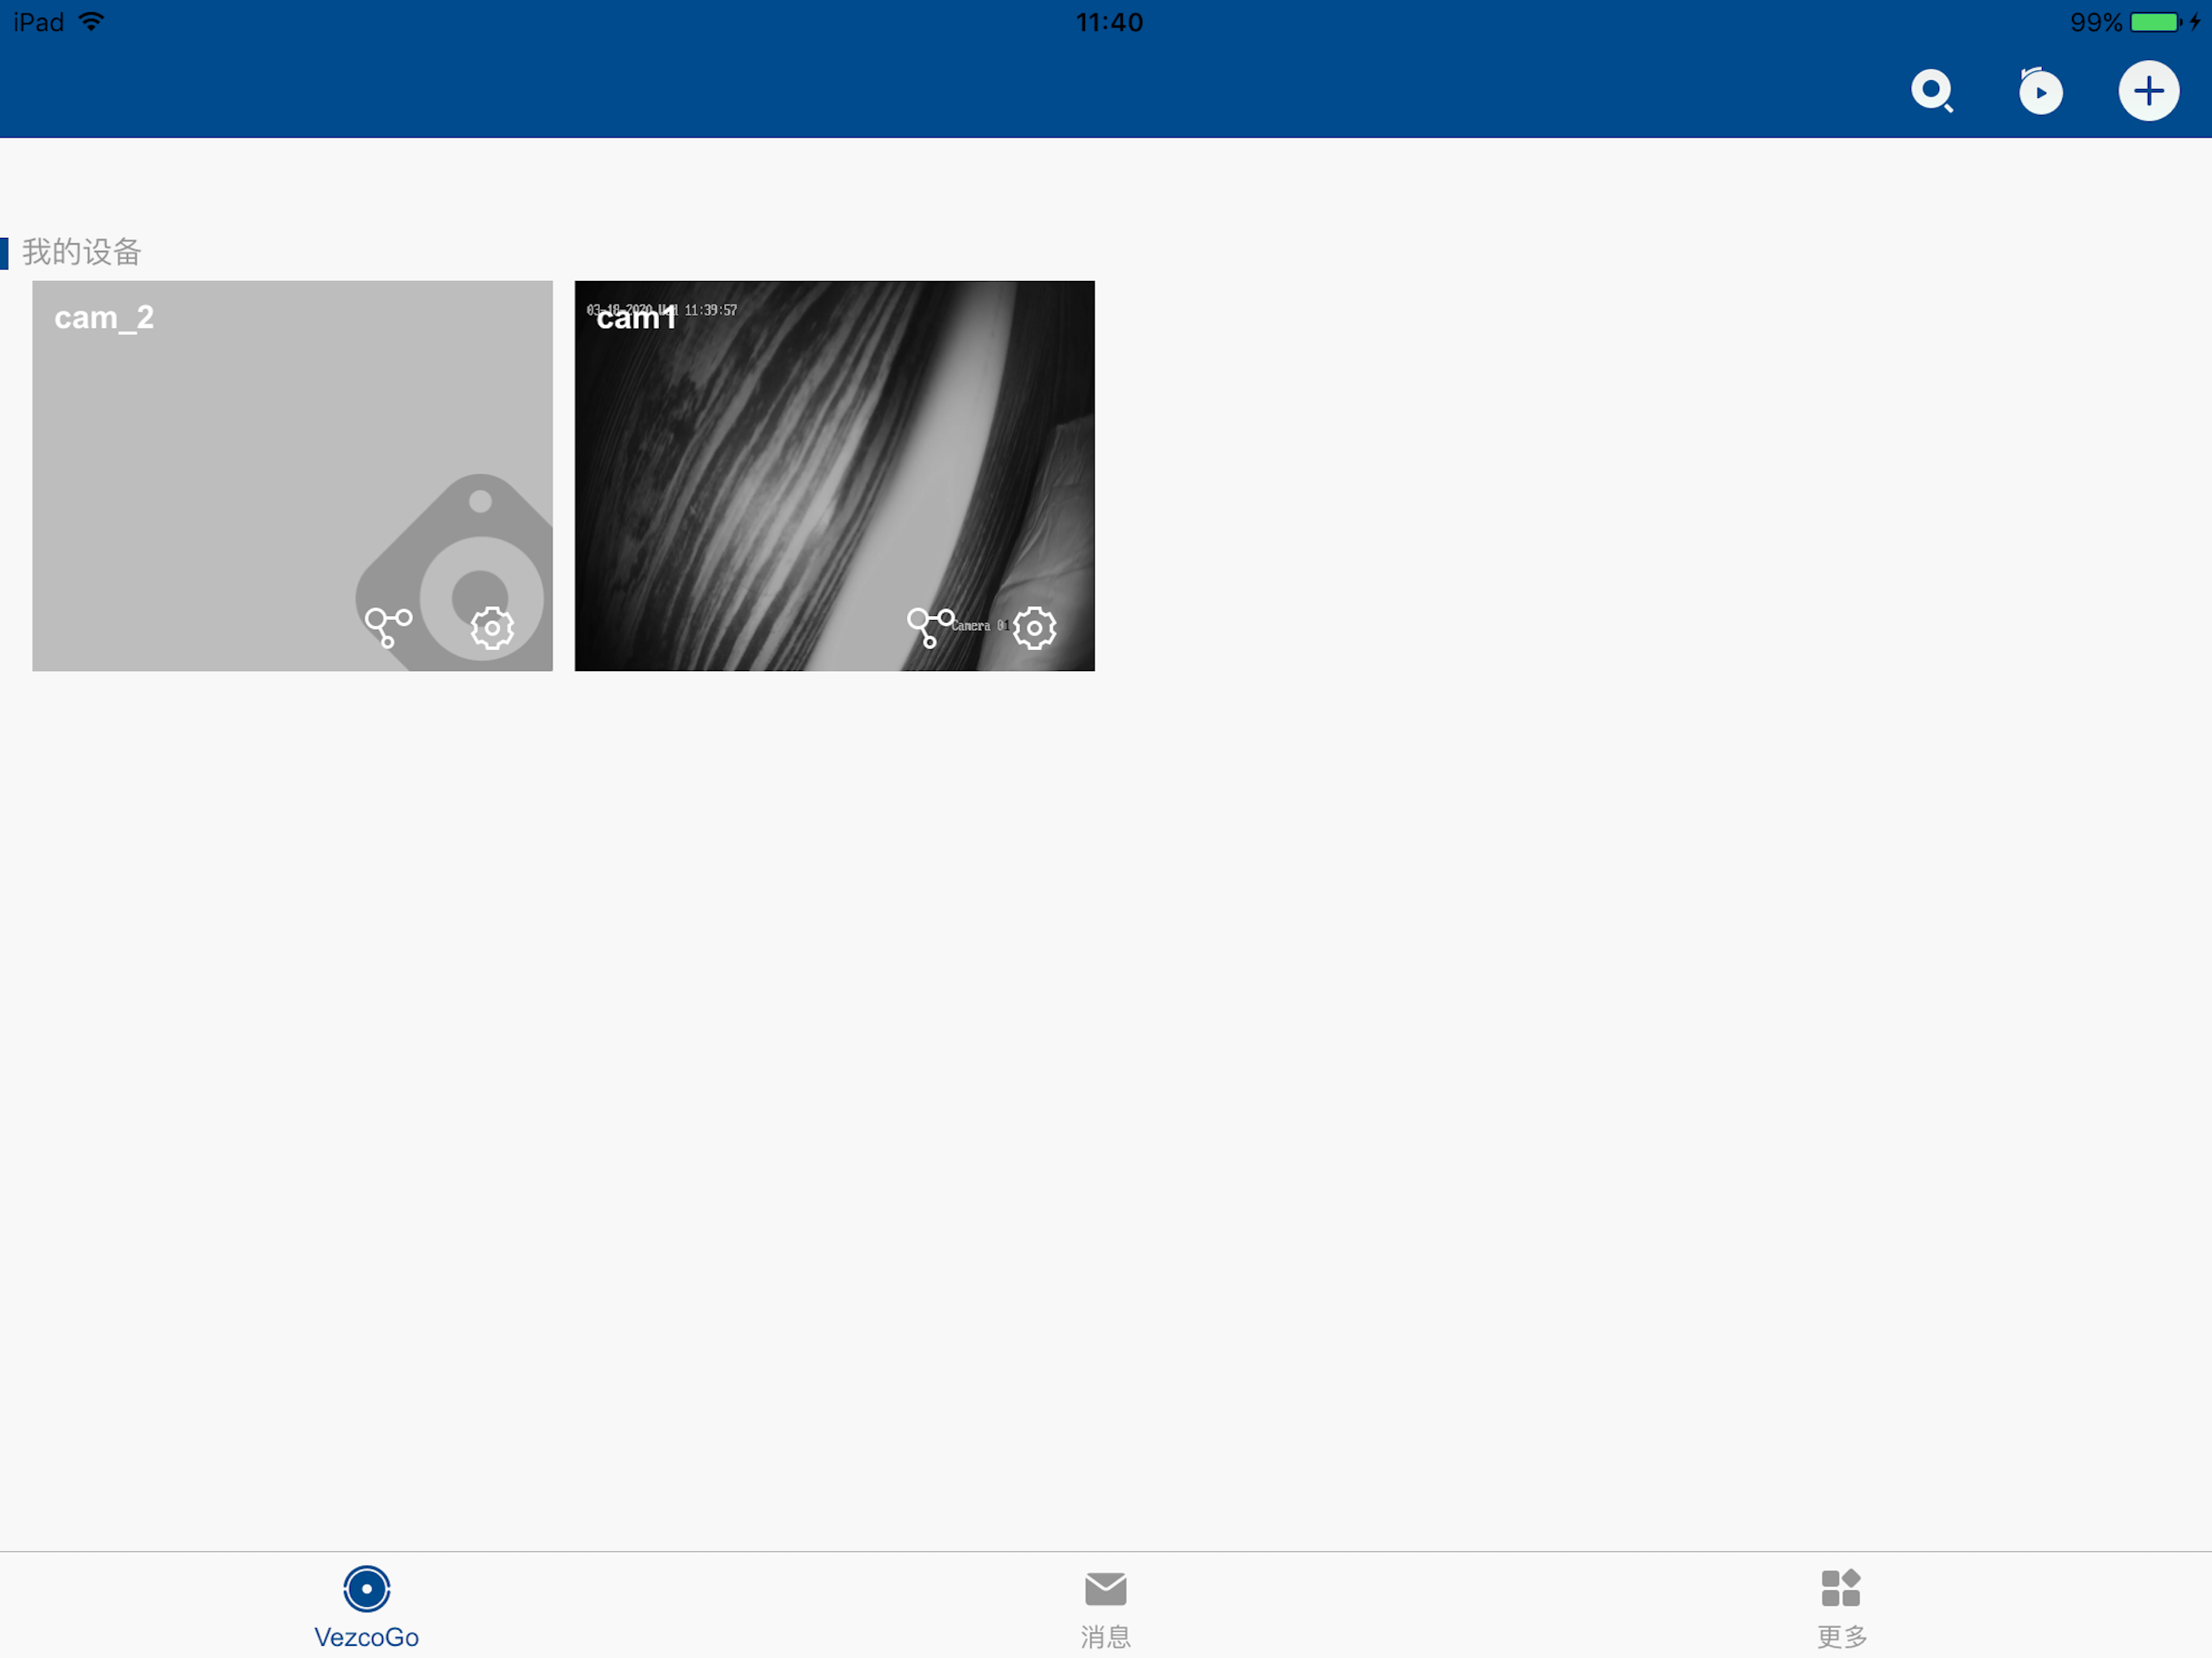Open the cam1 live view thumbnail

click(834, 476)
